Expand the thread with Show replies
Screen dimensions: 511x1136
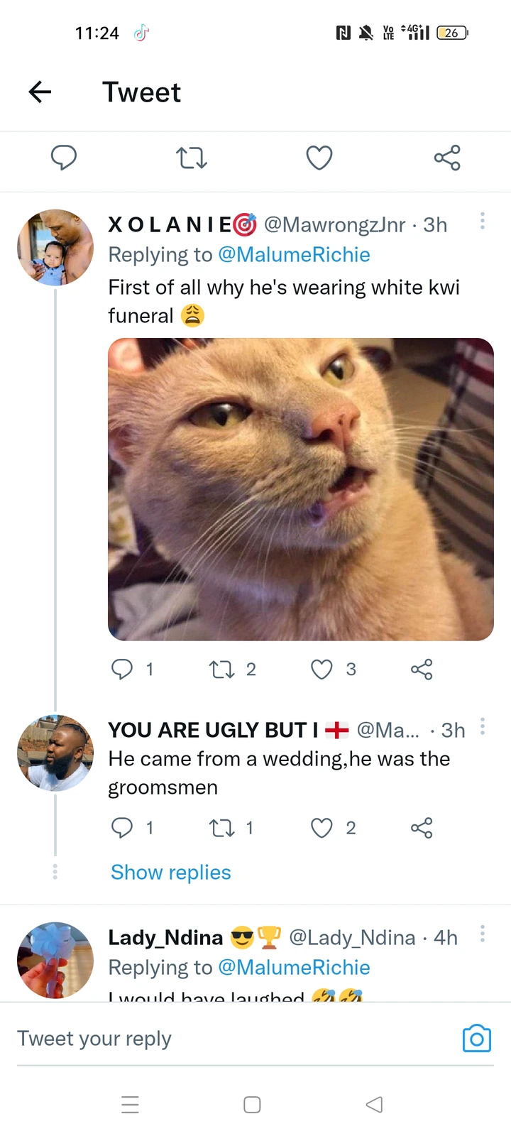171,873
